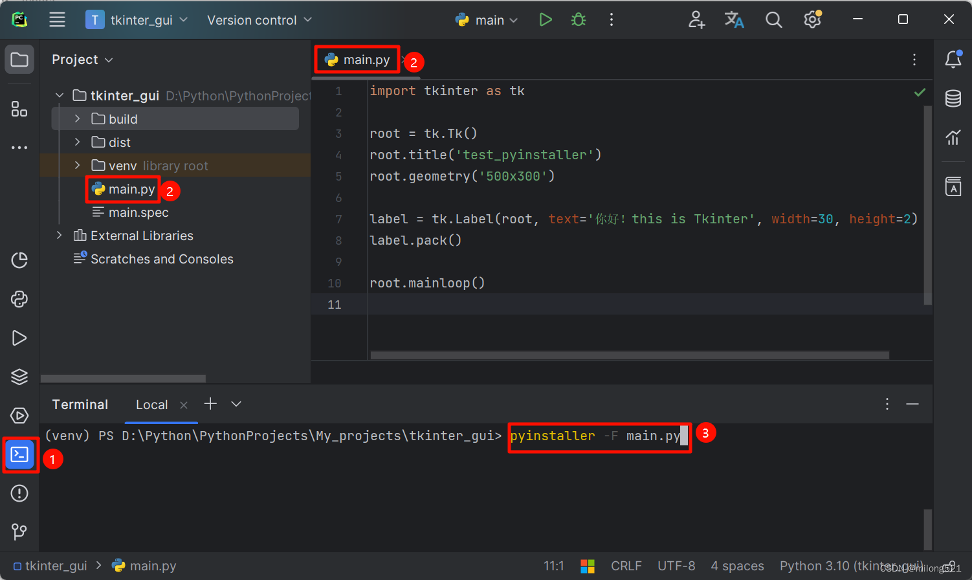This screenshot has height=580, width=972.
Task: Expand the build folder
Action: coord(77,119)
